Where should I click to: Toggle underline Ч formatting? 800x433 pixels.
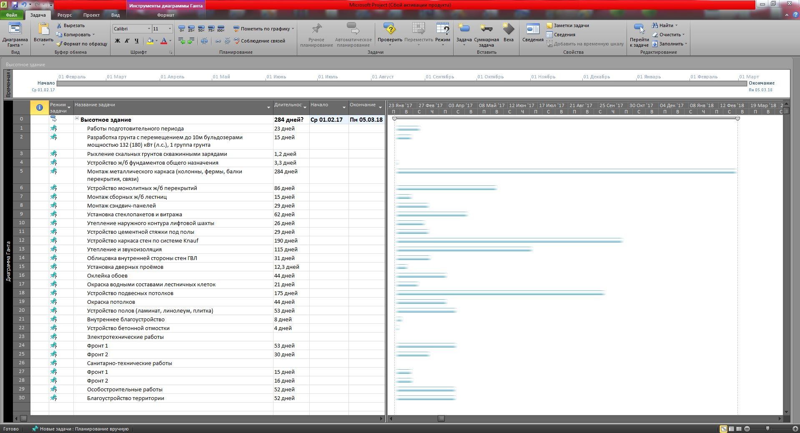136,41
